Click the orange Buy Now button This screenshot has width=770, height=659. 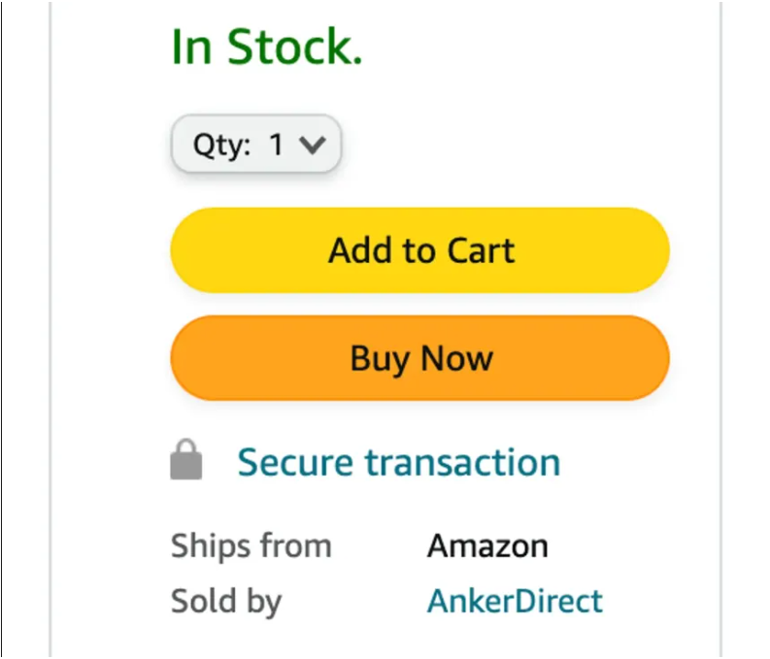pyautogui.click(x=420, y=358)
